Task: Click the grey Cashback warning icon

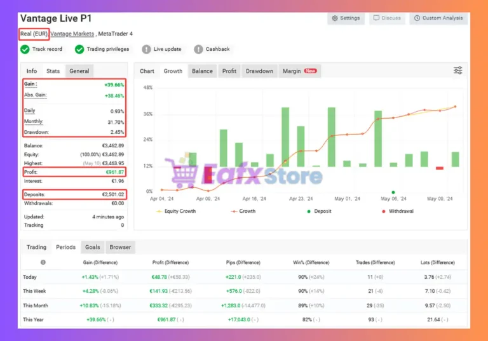Action: point(198,49)
